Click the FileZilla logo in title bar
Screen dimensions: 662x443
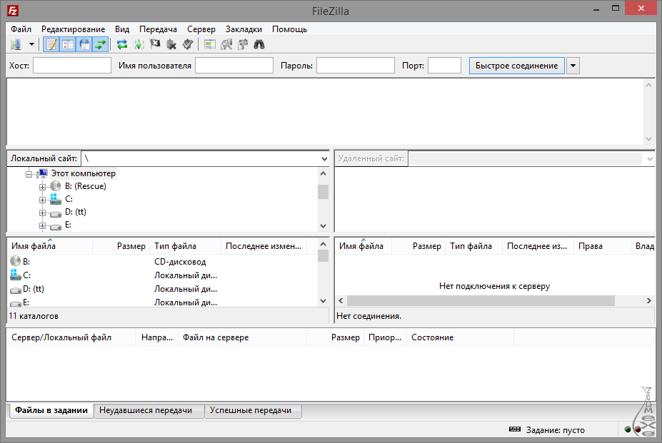click(x=13, y=11)
